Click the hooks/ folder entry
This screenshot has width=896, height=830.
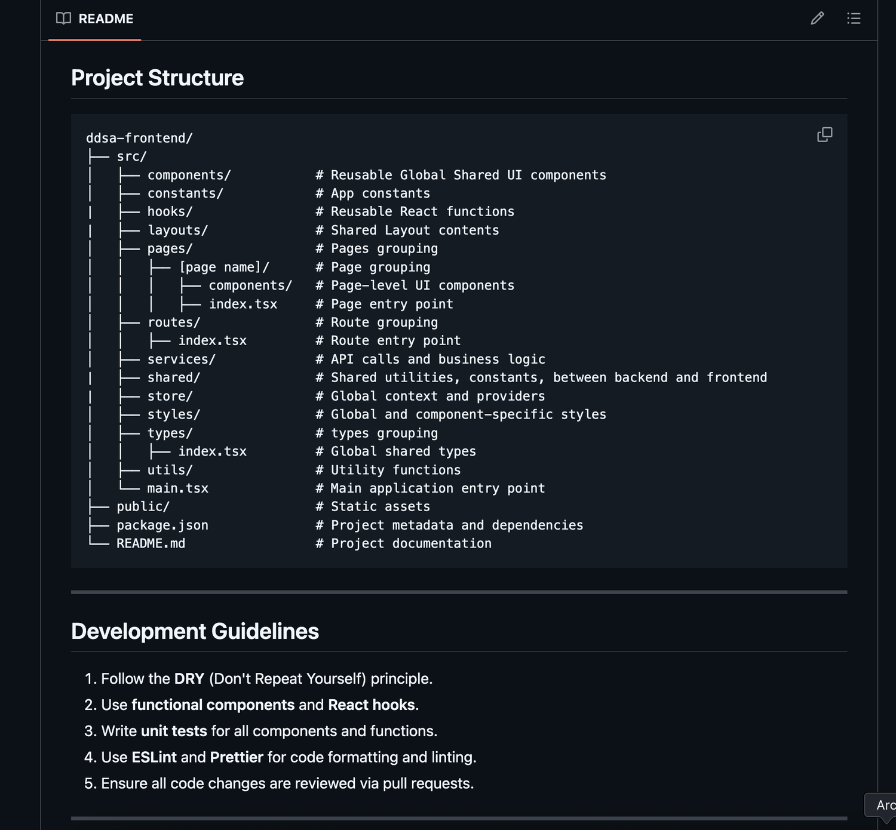pos(170,211)
